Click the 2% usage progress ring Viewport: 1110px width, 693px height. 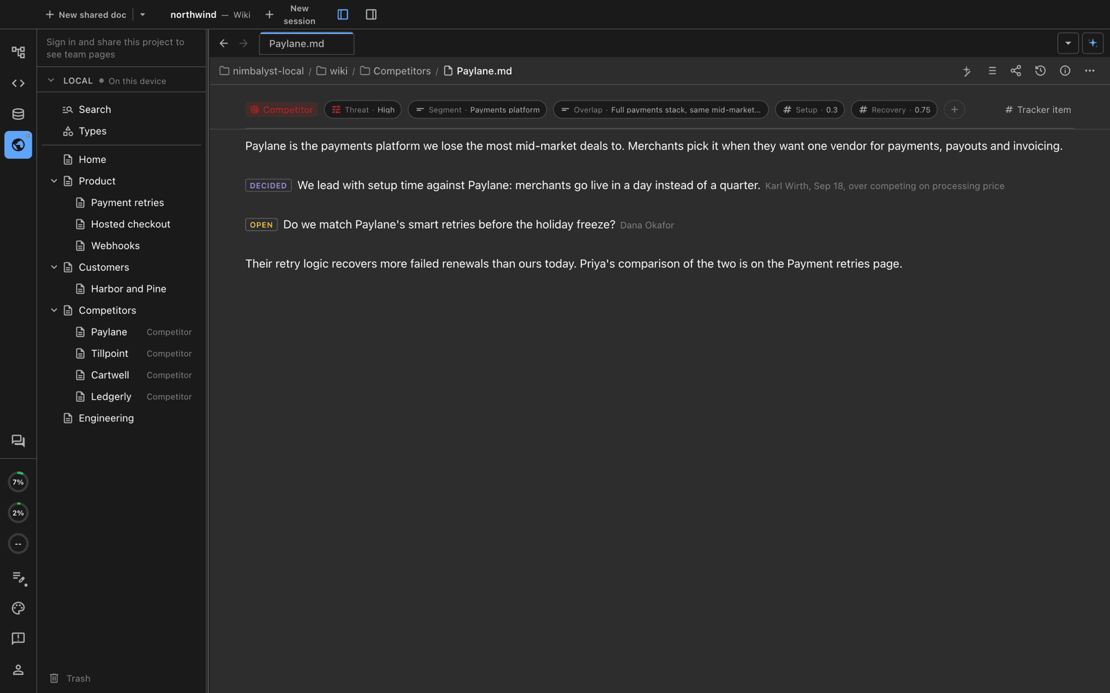tap(18, 513)
